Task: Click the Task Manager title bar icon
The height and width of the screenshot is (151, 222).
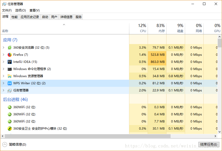Action: (4, 4)
